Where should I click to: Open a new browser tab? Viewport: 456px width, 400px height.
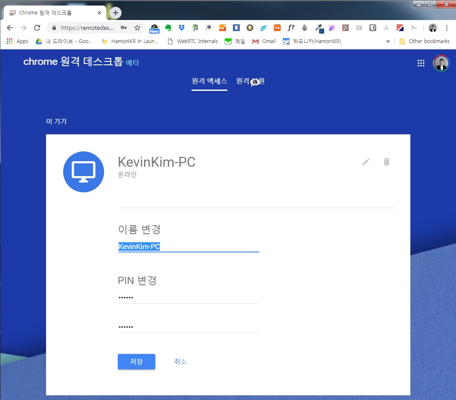(x=116, y=13)
